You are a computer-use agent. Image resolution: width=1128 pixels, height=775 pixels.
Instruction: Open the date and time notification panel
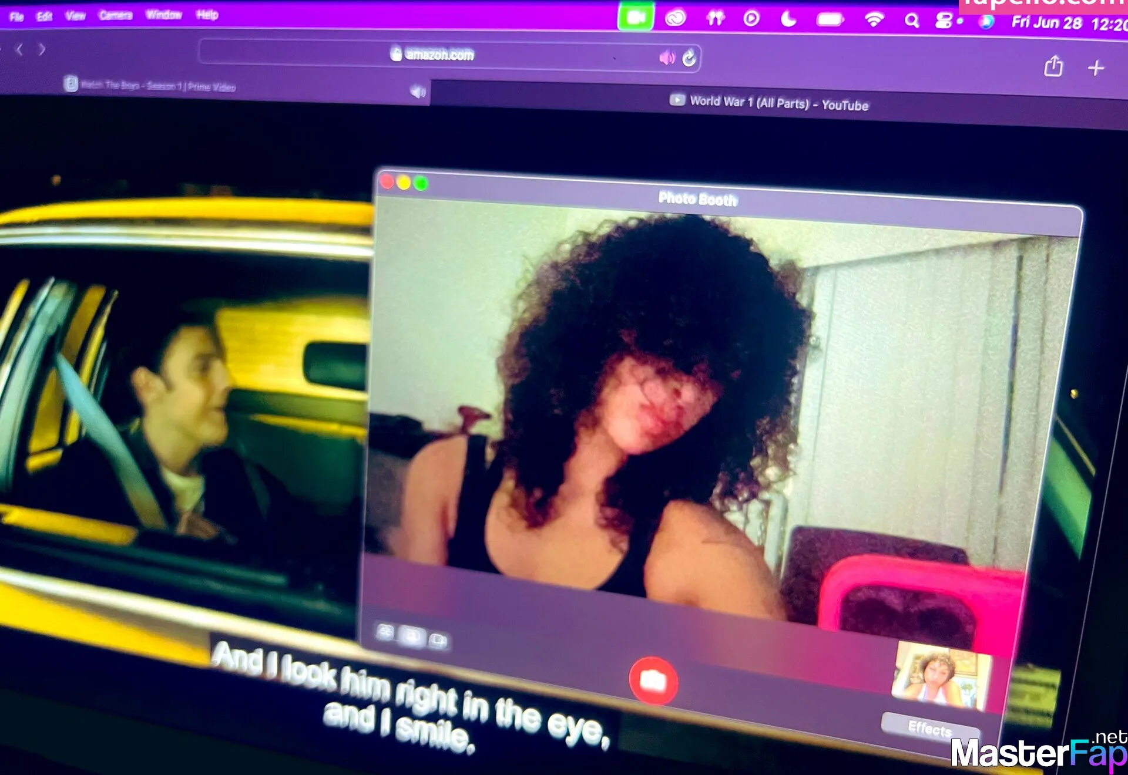[x=1069, y=23]
